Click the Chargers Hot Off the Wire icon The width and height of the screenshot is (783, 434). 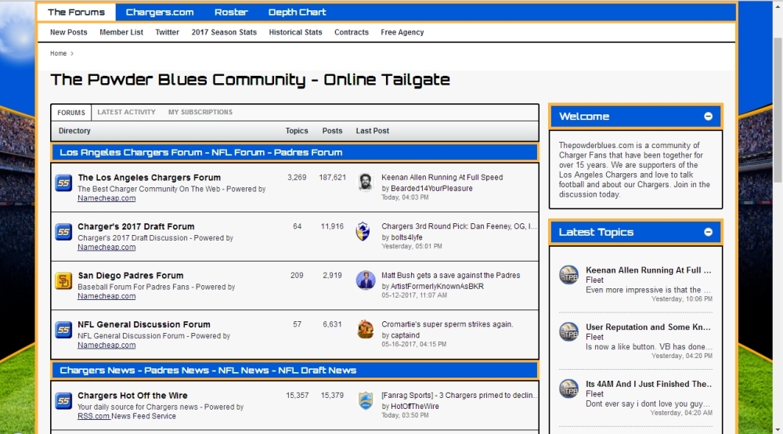click(x=63, y=400)
